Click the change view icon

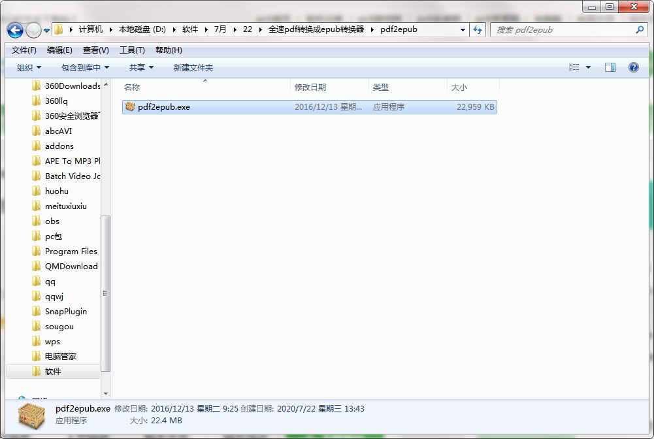tap(574, 67)
